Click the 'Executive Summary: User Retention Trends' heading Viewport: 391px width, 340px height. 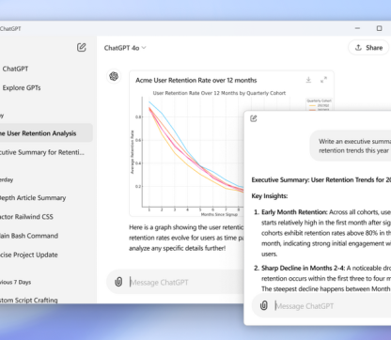[x=321, y=179]
